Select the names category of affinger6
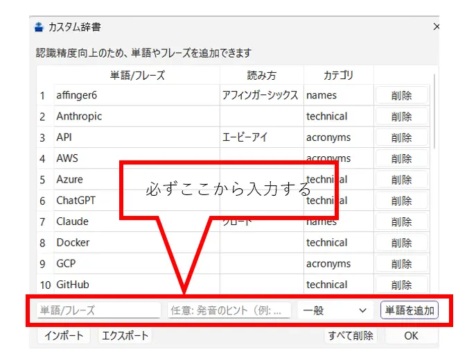 pyautogui.click(x=339, y=95)
